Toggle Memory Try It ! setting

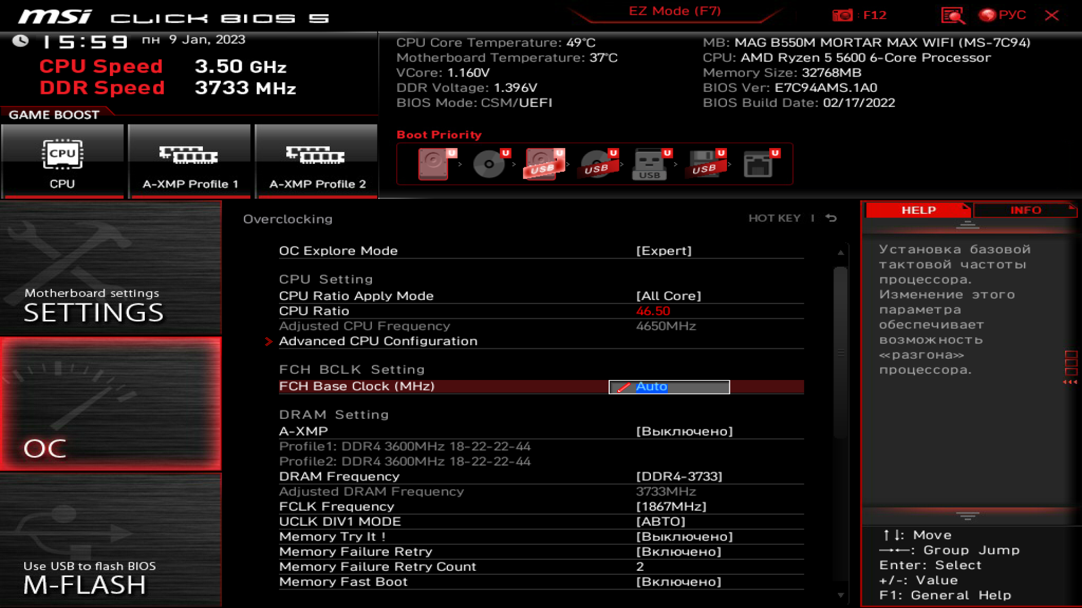click(x=541, y=537)
